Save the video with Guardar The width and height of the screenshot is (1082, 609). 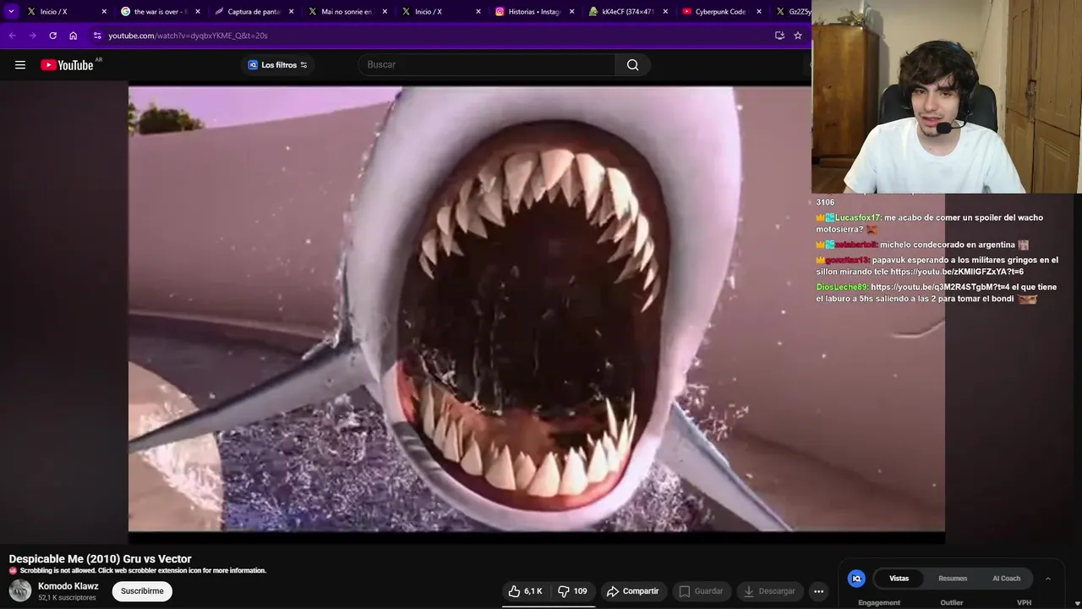[701, 591]
